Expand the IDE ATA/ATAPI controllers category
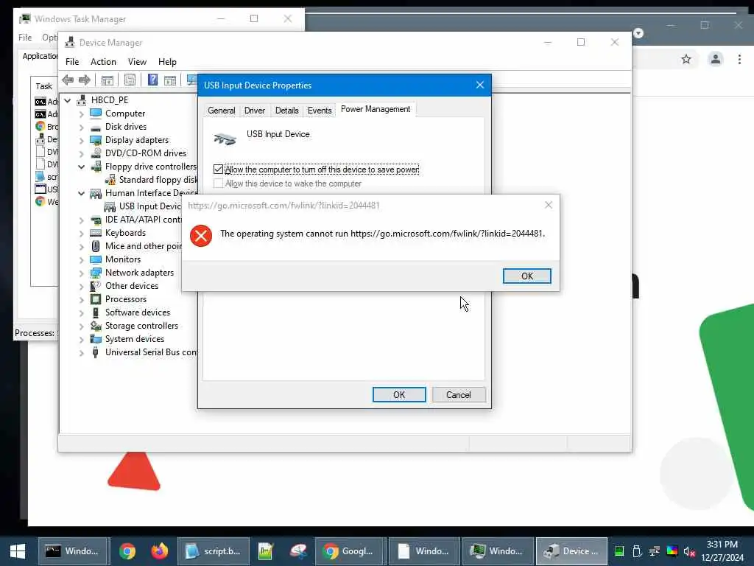This screenshot has width=754, height=566. tap(81, 220)
